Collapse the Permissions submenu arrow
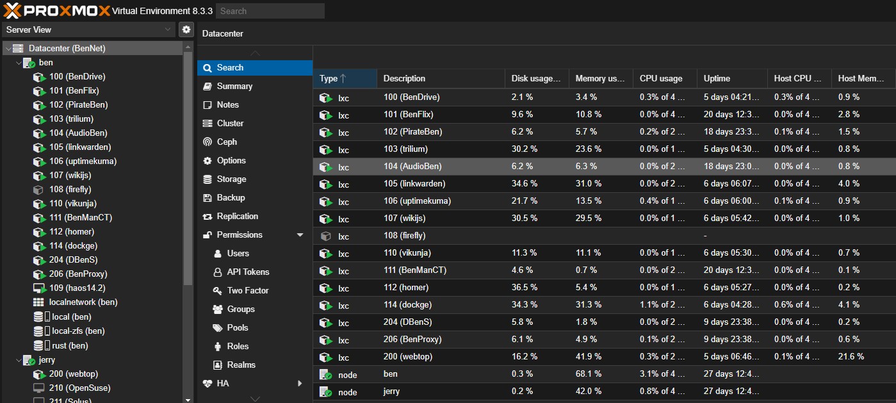The height and width of the screenshot is (403, 896). (x=300, y=235)
